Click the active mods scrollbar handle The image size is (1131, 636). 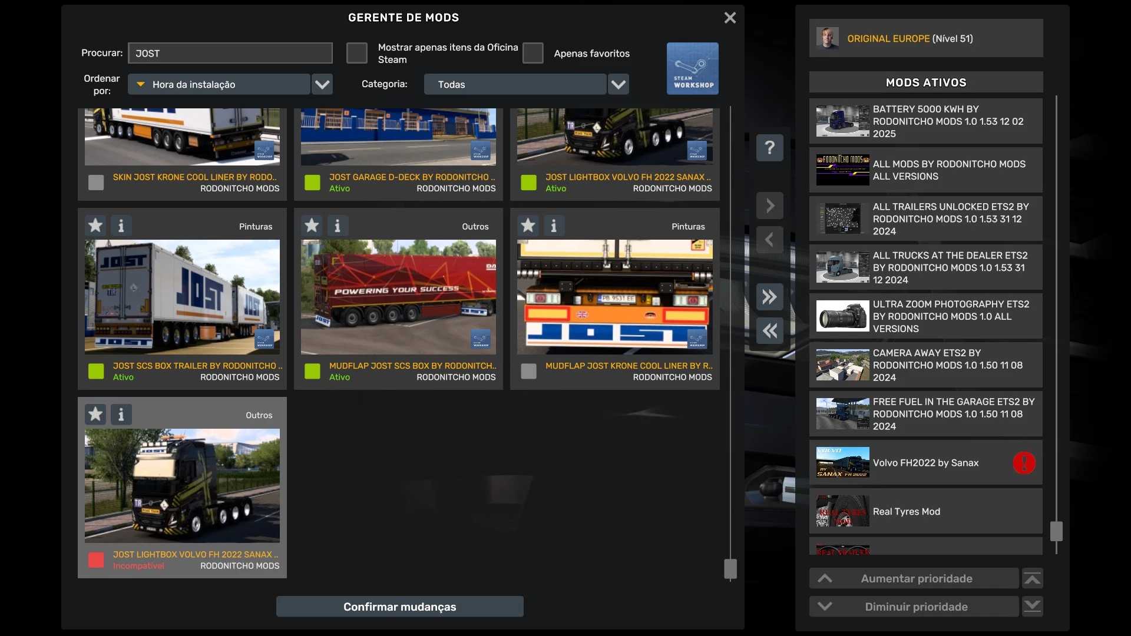click(1056, 531)
